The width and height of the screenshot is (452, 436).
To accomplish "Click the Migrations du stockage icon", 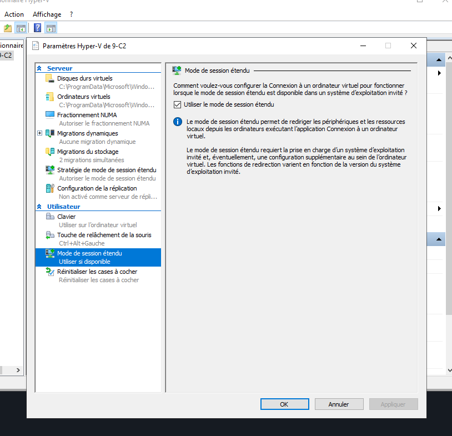I will tap(50, 152).
